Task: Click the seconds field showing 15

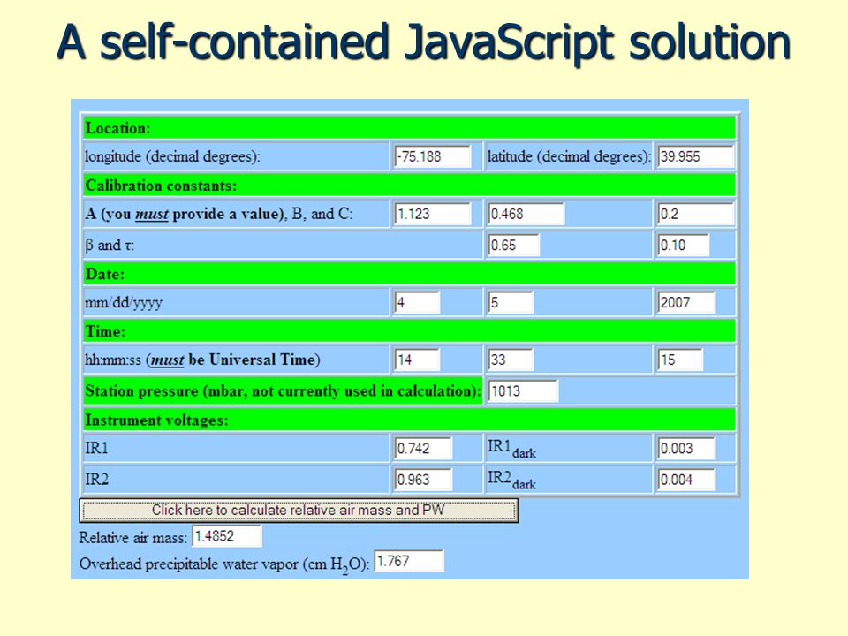Action: [680, 360]
